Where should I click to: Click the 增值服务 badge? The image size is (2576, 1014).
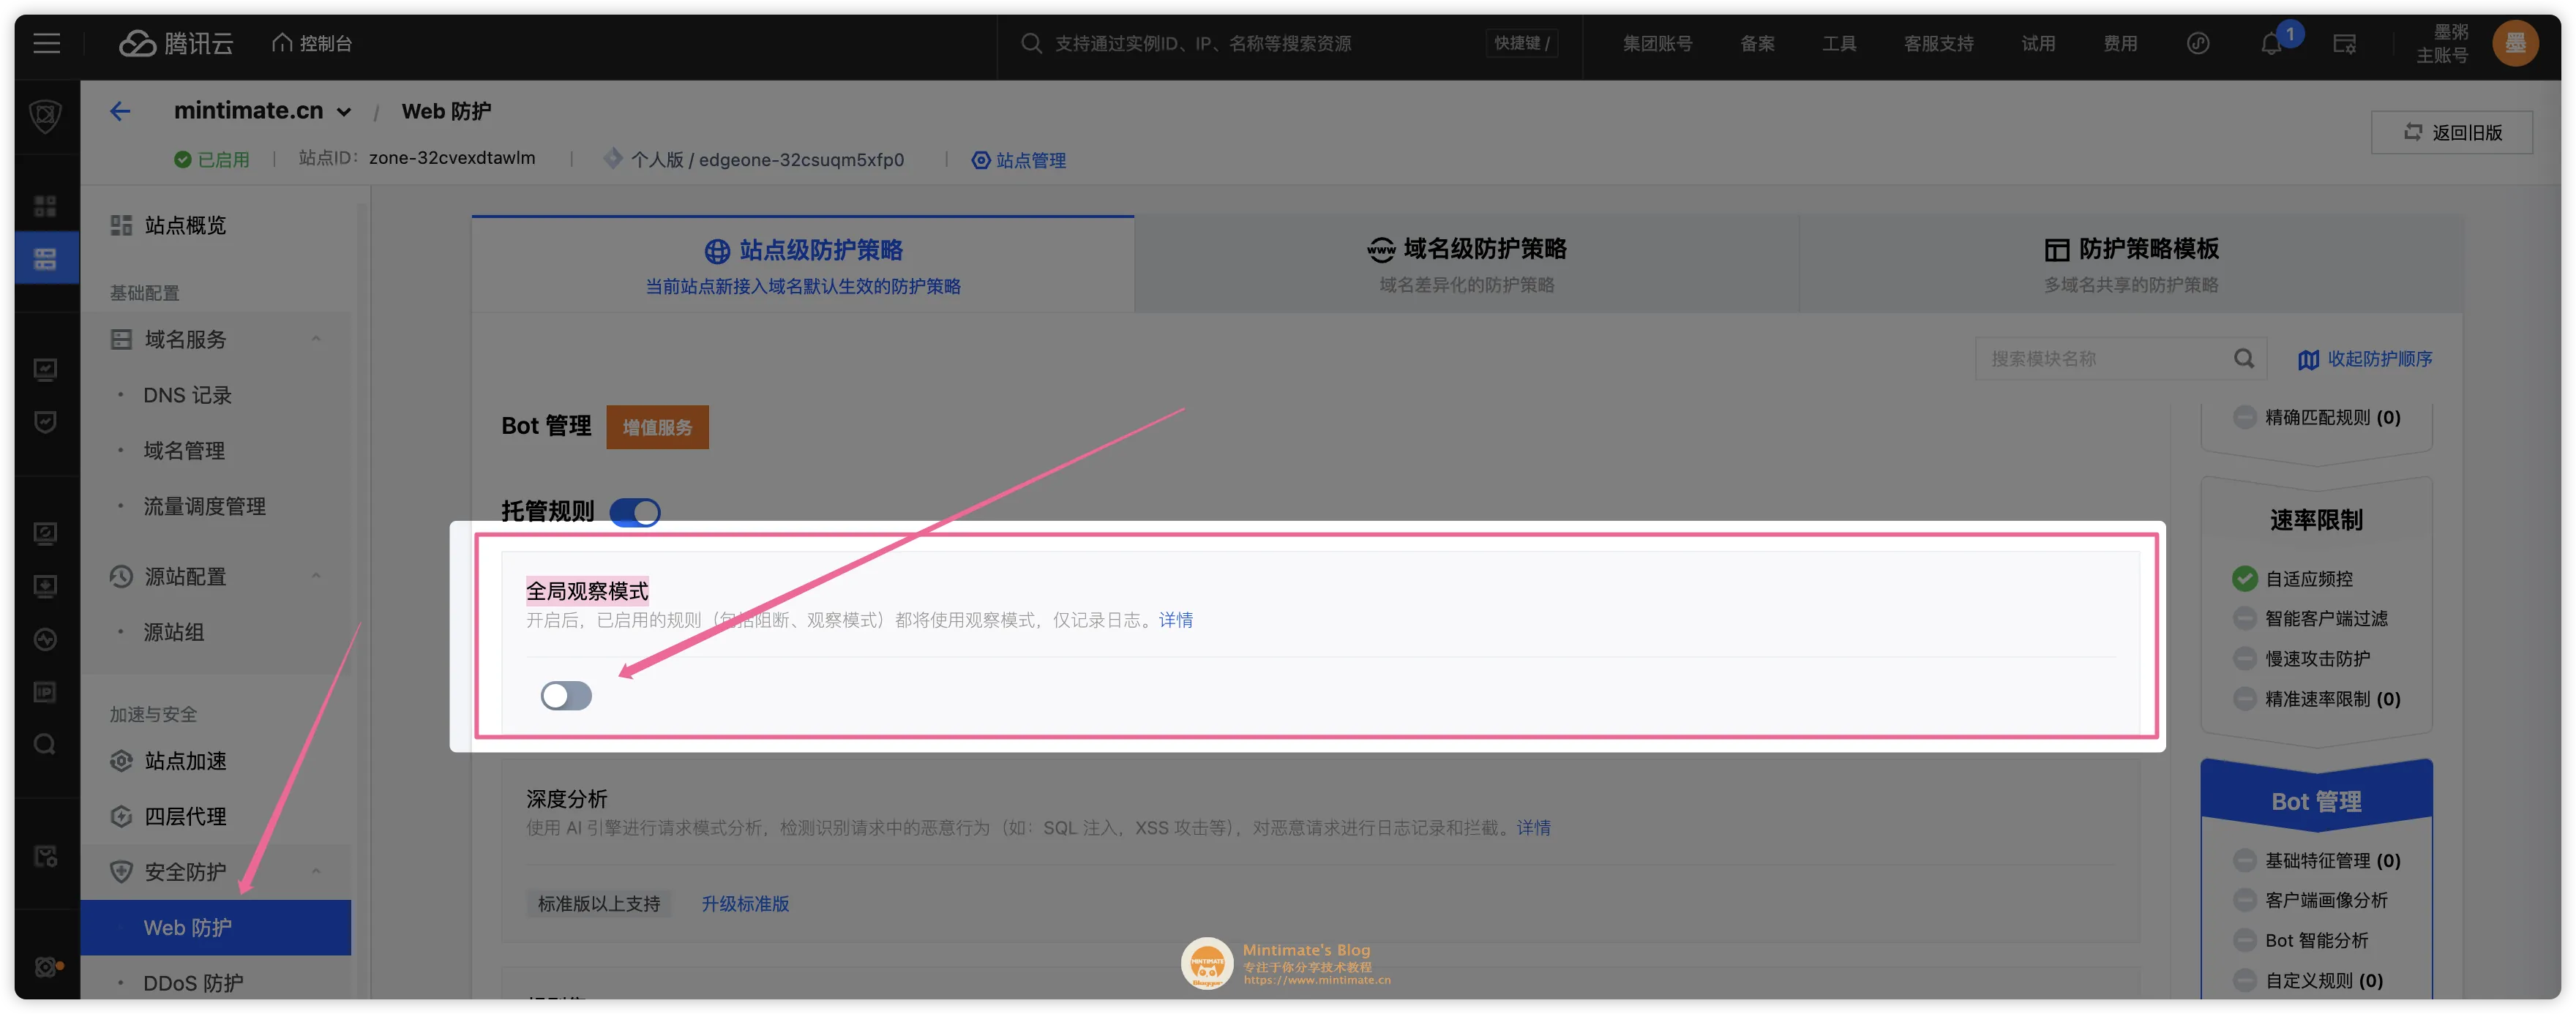pos(657,427)
